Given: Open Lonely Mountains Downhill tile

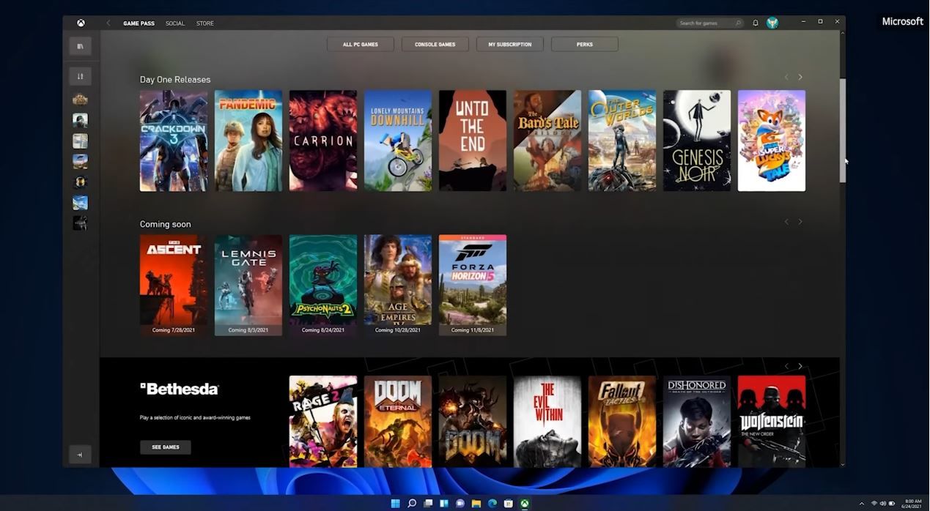Looking at the screenshot, I should pyautogui.click(x=398, y=141).
